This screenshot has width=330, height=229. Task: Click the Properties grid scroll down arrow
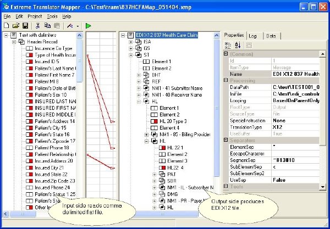[x=323, y=187]
